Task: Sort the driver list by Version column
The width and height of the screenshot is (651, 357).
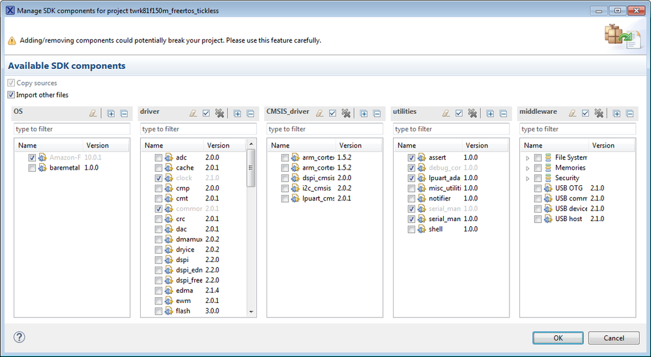Action: [x=224, y=146]
